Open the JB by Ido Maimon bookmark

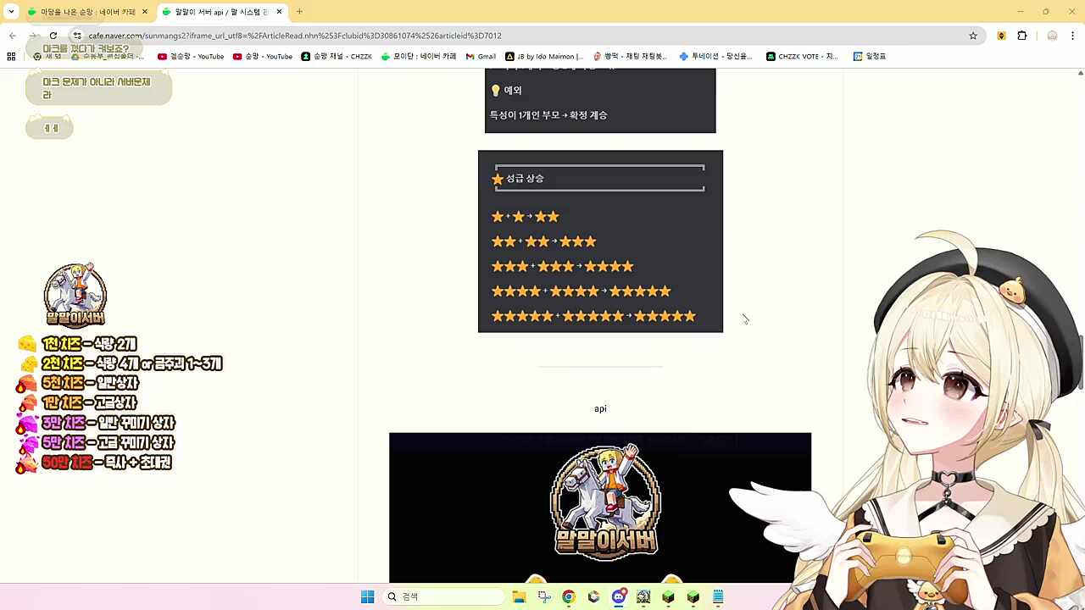(544, 57)
